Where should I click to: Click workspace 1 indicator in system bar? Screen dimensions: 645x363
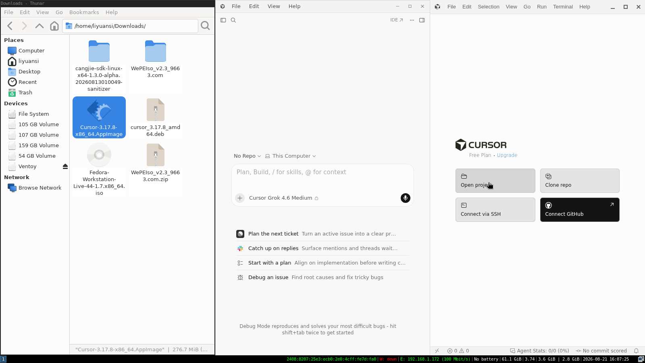click(x=3, y=359)
